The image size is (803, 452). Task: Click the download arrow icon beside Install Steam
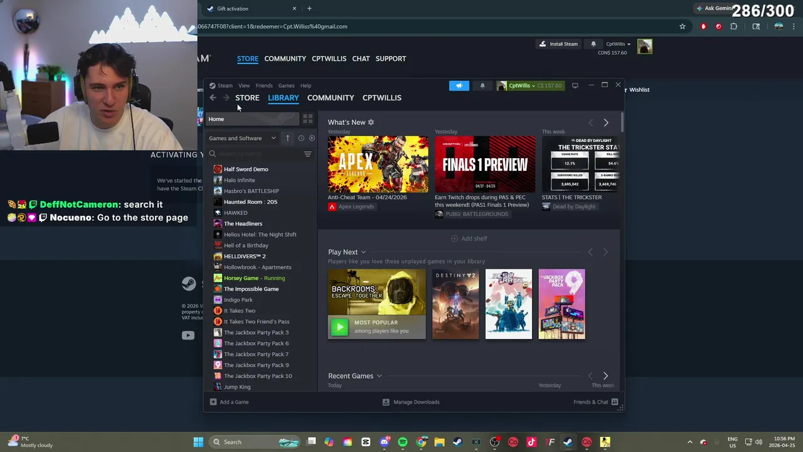[x=543, y=44]
